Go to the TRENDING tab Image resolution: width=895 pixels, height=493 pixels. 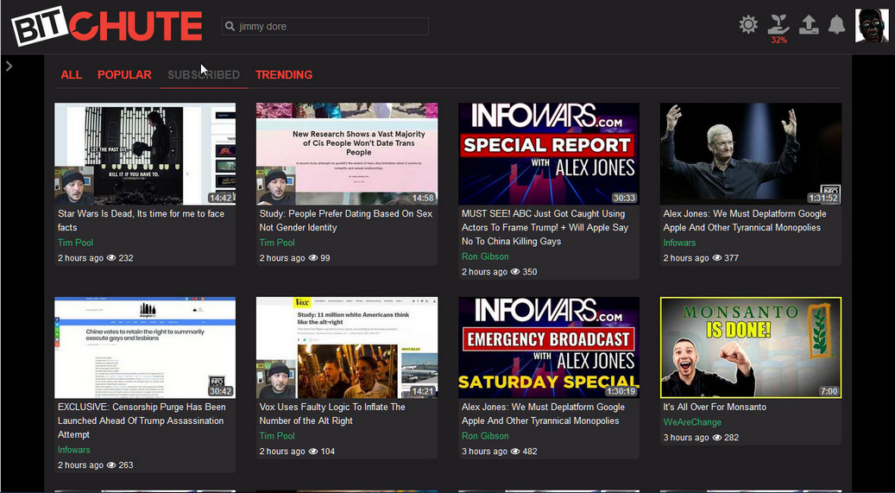click(x=284, y=75)
